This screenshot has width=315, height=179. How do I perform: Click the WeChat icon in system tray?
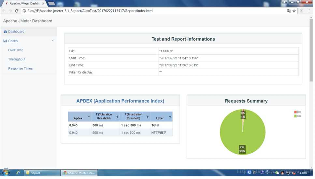click(x=277, y=172)
